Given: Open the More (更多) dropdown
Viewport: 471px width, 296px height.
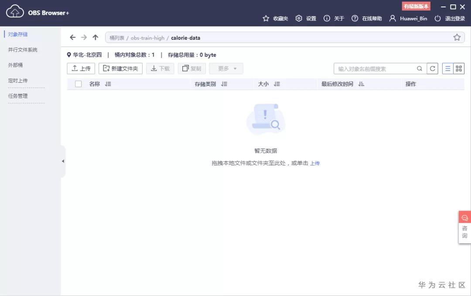Looking at the screenshot, I should click(226, 68).
